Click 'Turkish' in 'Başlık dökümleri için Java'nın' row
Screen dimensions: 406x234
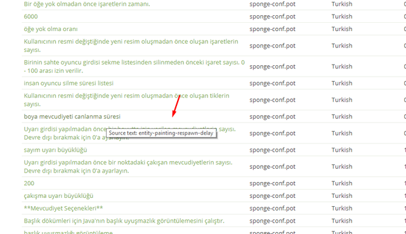point(342,221)
